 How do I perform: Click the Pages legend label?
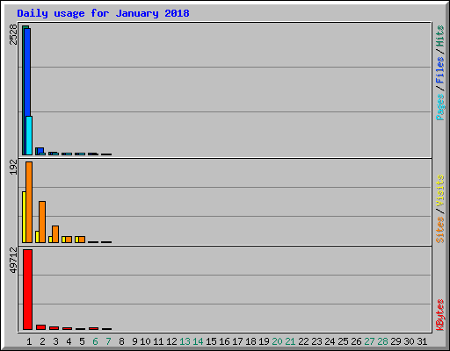click(x=440, y=107)
